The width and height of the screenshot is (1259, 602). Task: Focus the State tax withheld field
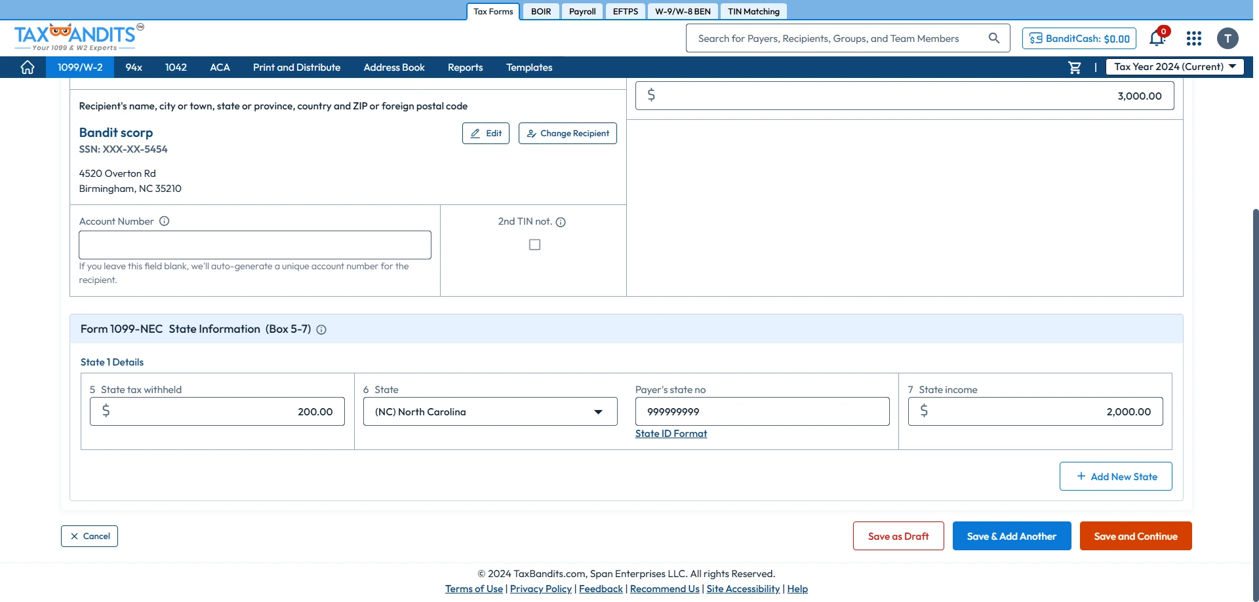pyautogui.click(x=217, y=411)
